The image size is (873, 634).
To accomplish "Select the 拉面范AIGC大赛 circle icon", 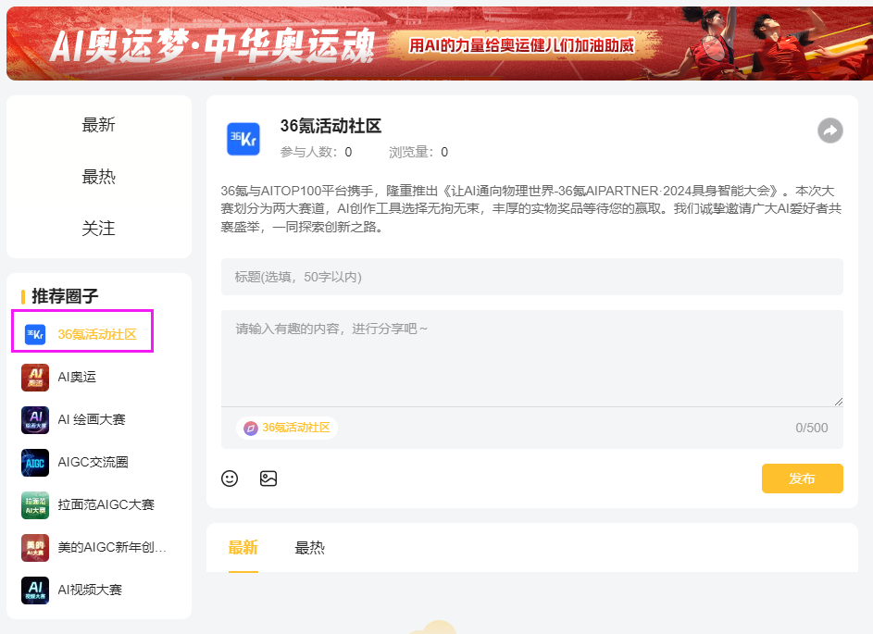I will click(x=34, y=504).
